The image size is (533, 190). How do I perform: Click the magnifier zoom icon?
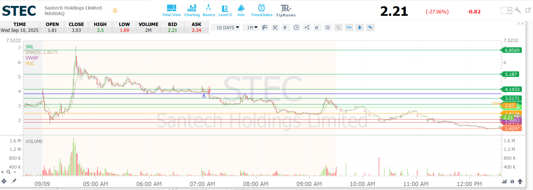click(9, 172)
